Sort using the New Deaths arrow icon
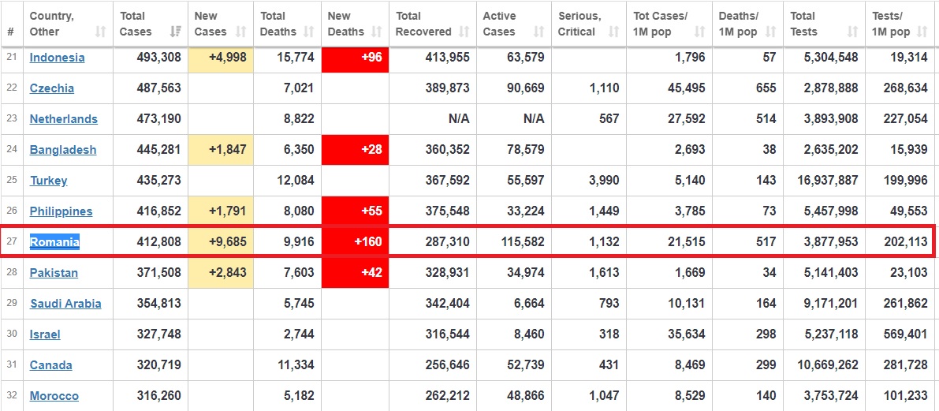The width and height of the screenshot is (939, 411). pos(376,32)
